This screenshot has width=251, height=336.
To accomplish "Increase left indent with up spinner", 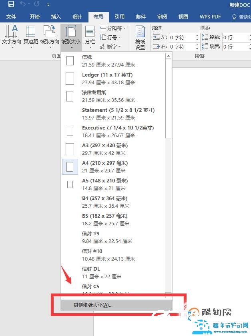I will pyautogui.click(x=197, y=35).
